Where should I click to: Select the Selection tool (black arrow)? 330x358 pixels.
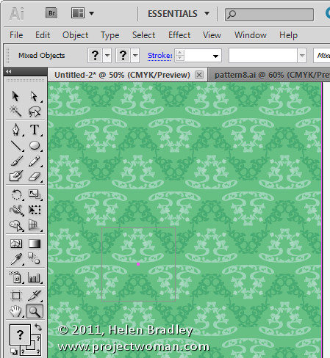pos(15,96)
